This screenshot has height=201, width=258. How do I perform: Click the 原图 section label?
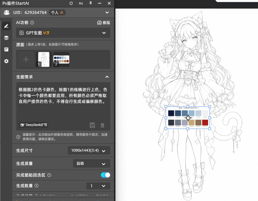click(x=20, y=45)
